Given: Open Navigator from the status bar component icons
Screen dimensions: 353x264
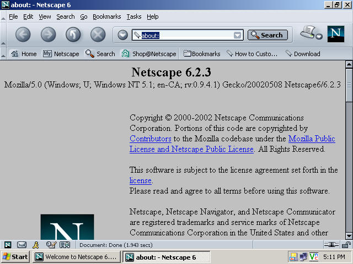Looking at the screenshot, I should click(x=8, y=245).
